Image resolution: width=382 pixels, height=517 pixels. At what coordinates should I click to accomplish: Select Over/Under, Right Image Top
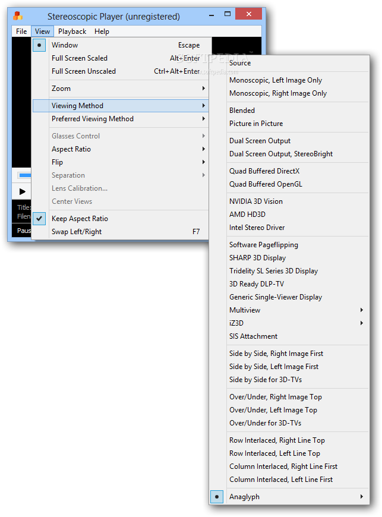pos(289,397)
